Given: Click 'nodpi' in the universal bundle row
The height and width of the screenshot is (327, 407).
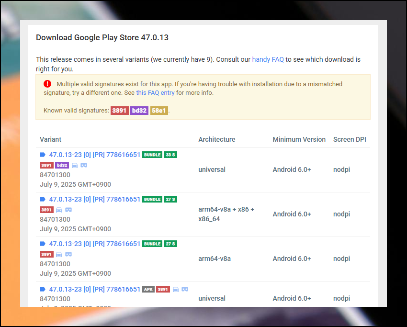Looking at the screenshot, I should pos(341,170).
